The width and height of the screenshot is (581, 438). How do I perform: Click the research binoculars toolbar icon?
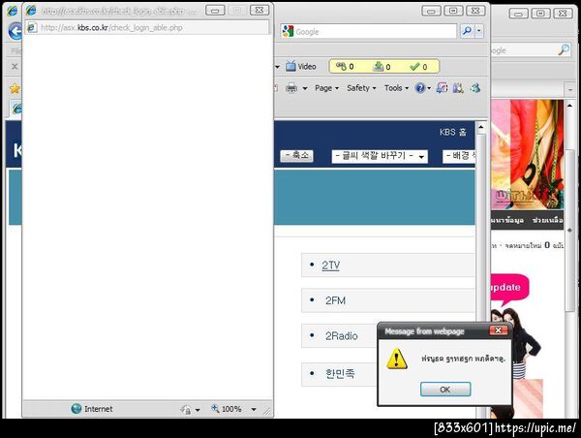pos(458,88)
